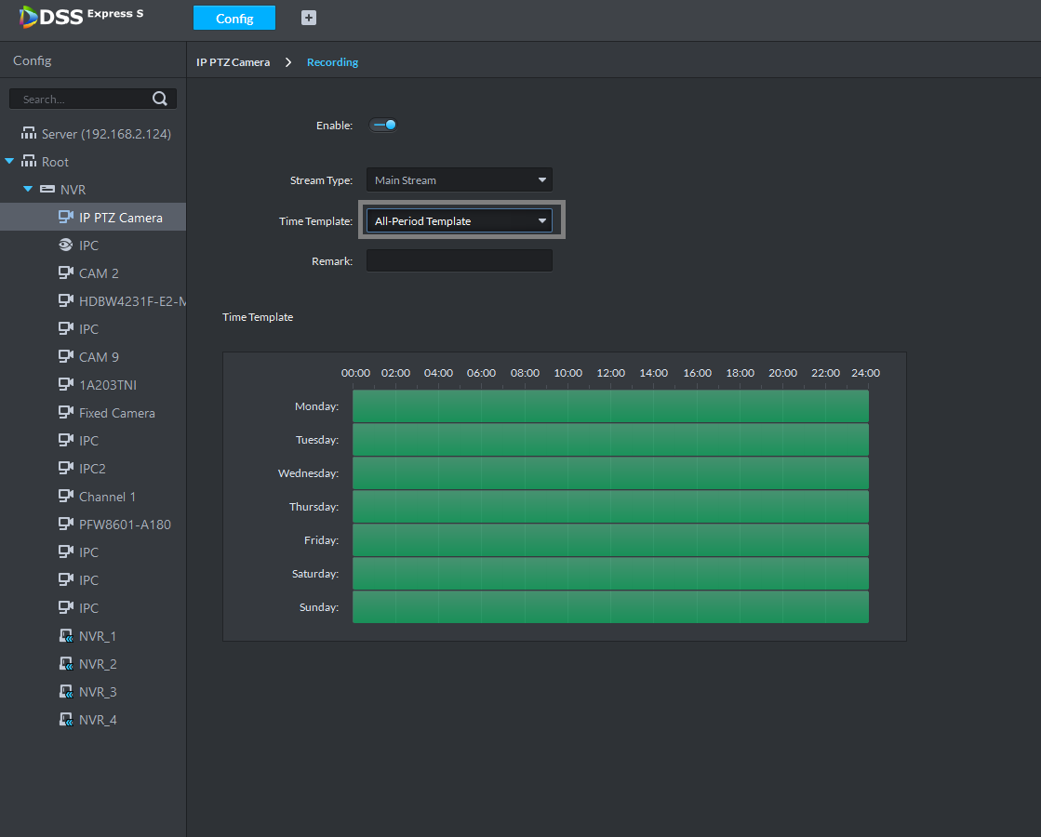Click in the Remark text field

(x=459, y=261)
